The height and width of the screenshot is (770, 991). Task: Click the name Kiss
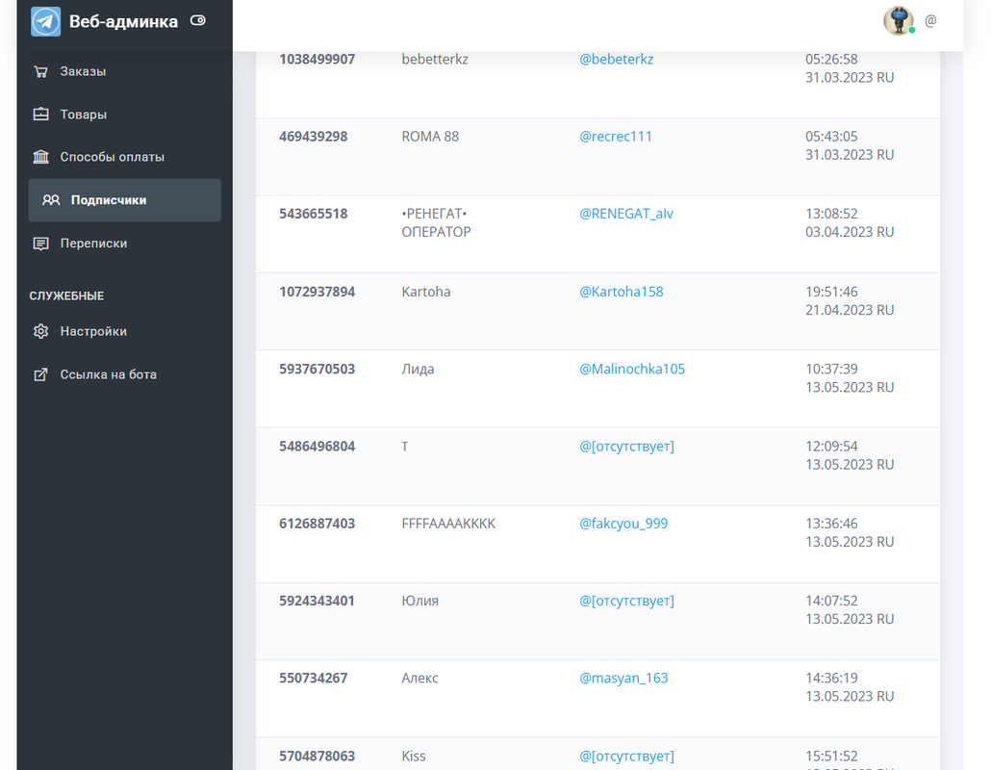(x=414, y=757)
